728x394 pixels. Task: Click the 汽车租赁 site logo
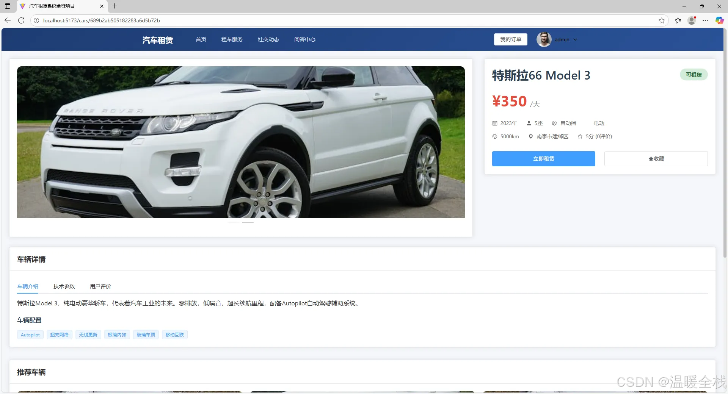point(158,40)
